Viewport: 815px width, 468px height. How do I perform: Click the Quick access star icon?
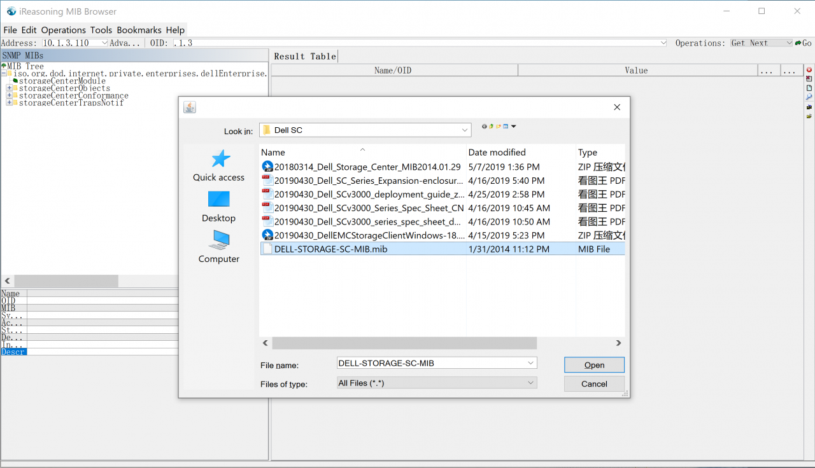click(220, 159)
